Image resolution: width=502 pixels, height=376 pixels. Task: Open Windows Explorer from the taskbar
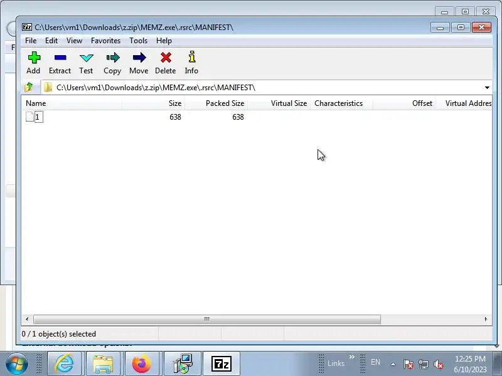[103, 363]
